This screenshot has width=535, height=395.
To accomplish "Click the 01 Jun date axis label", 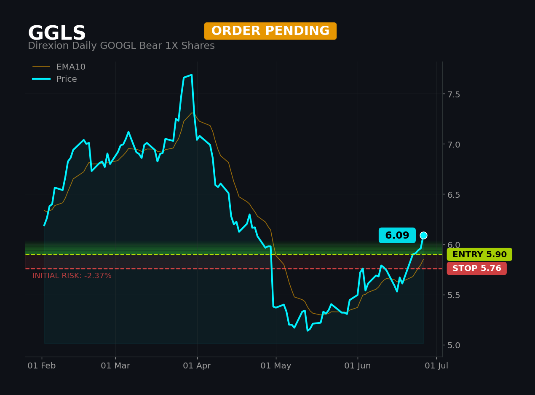I will [x=358, y=366].
